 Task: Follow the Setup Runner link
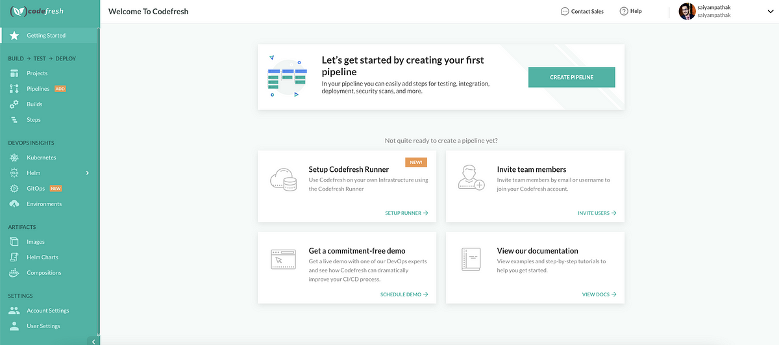point(406,213)
